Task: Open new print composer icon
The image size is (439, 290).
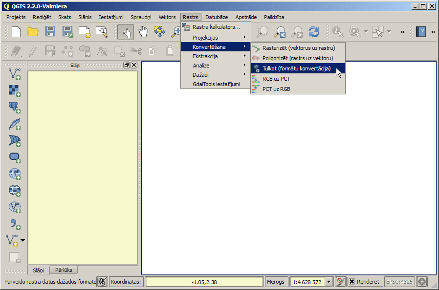Action: pos(85,32)
